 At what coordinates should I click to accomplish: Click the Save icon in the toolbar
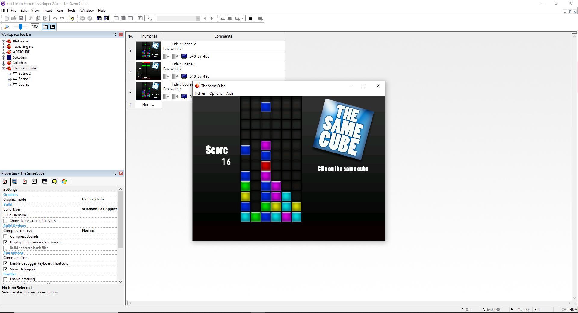pos(21,18)
